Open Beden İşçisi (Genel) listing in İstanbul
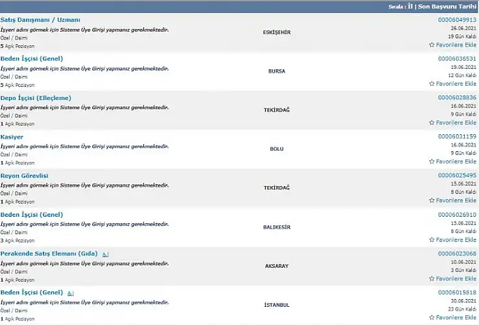This screenshot has width=479, height=325. point(32,293)
